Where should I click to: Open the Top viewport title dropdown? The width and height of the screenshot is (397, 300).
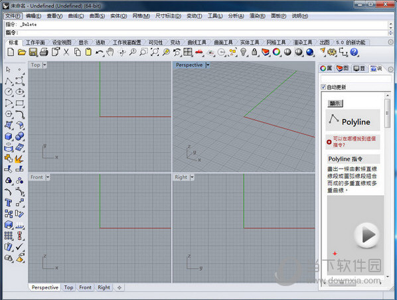(x=44, y=65)
